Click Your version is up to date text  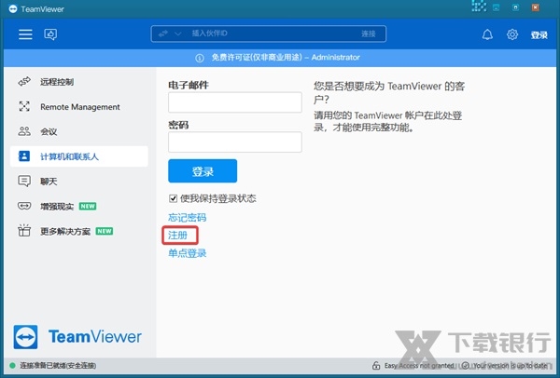click(x=511, y=366)
